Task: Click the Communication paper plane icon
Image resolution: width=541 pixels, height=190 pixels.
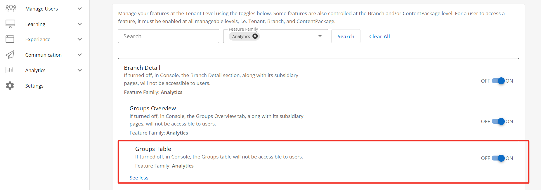Action: pos(10,55)
